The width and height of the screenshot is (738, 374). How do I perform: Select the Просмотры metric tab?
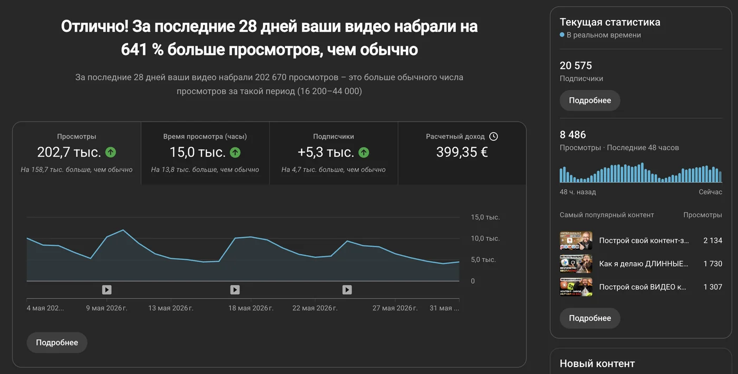(x=77, y=153)
